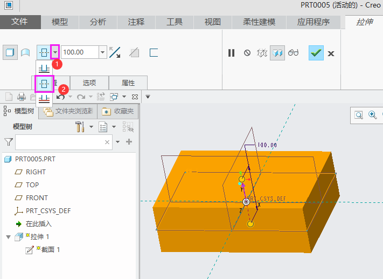Collapse the 拉伸 1 tree node
383x279 pixels.
[x=8, y=237]
